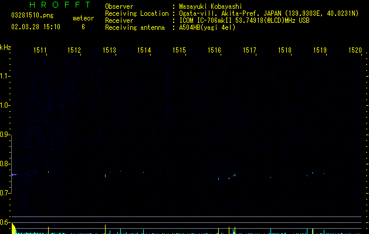Click the meteor echo streak at 1513
The width and height of the screenshot is (369, 234).
[105, 176]
